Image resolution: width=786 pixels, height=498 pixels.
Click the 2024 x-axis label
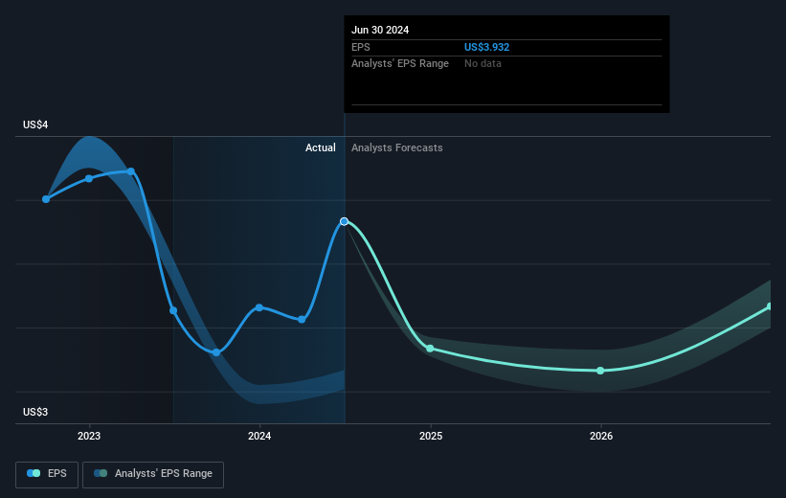pyautogui.click(x=259, y=436)
